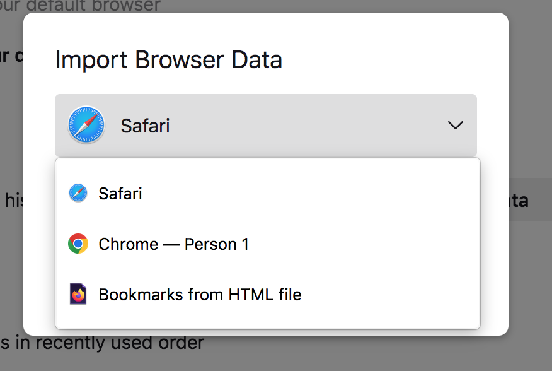The image size is (552, 371).
Task: Click the Chrome logo icon
Action: coord(78,244)
